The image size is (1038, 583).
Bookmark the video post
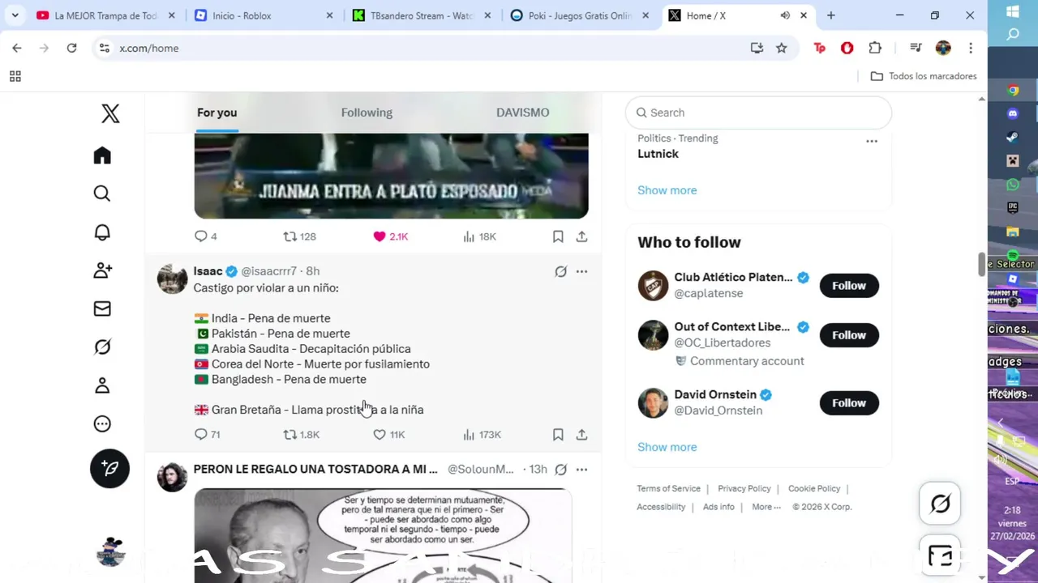tap(558, 236)
